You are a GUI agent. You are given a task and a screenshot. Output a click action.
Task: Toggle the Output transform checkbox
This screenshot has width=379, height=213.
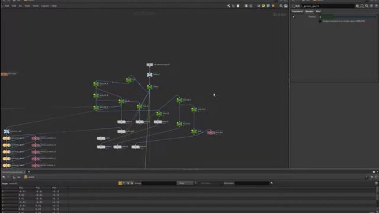pos(320,21)
